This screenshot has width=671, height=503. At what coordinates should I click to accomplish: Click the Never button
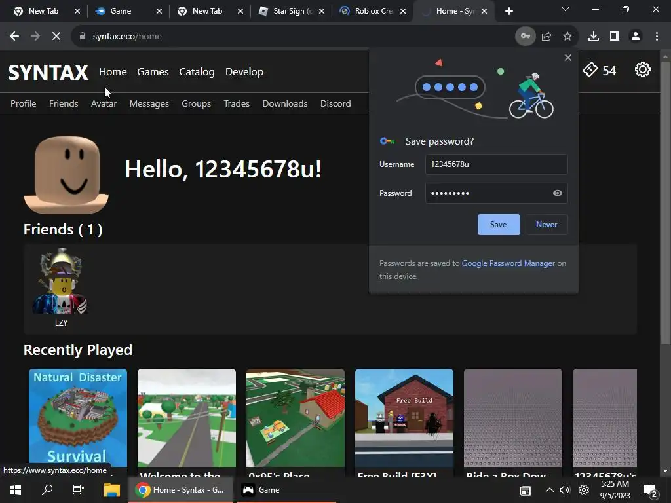tap(546, 225)
